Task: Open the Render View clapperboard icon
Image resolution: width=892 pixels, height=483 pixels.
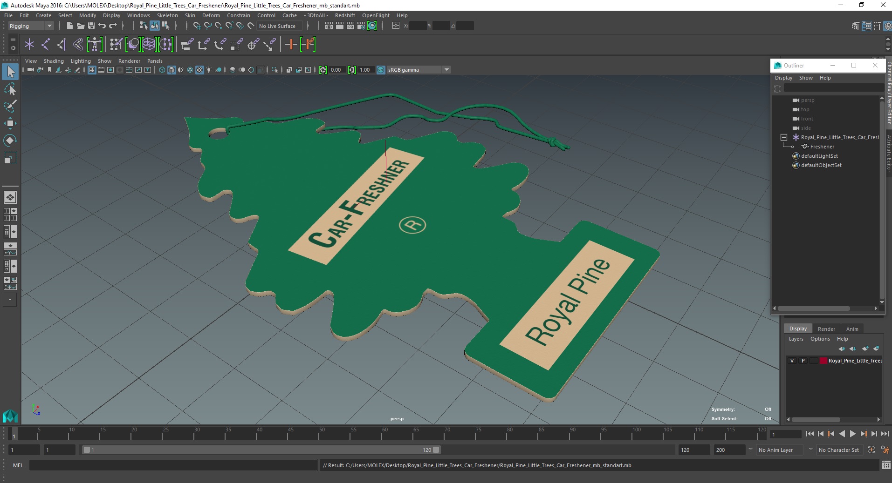Action: coord(329,26)
